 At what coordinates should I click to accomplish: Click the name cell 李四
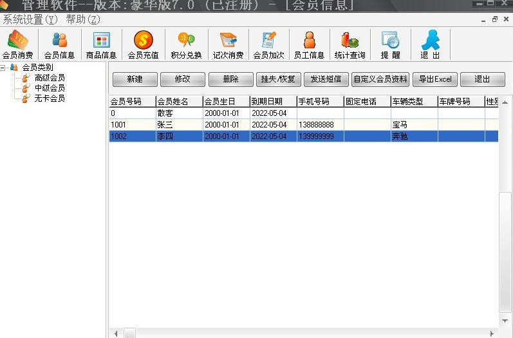click(180, 136)
